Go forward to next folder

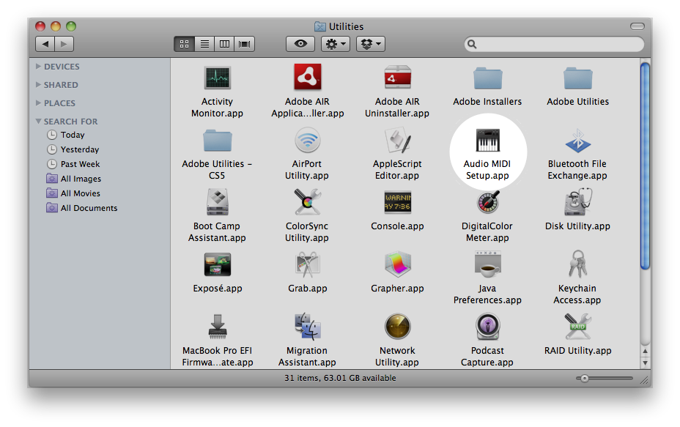tap(64, 44)
